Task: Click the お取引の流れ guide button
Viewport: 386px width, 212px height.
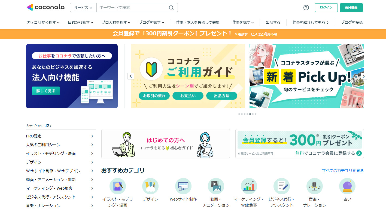Action: pos(154,96)
